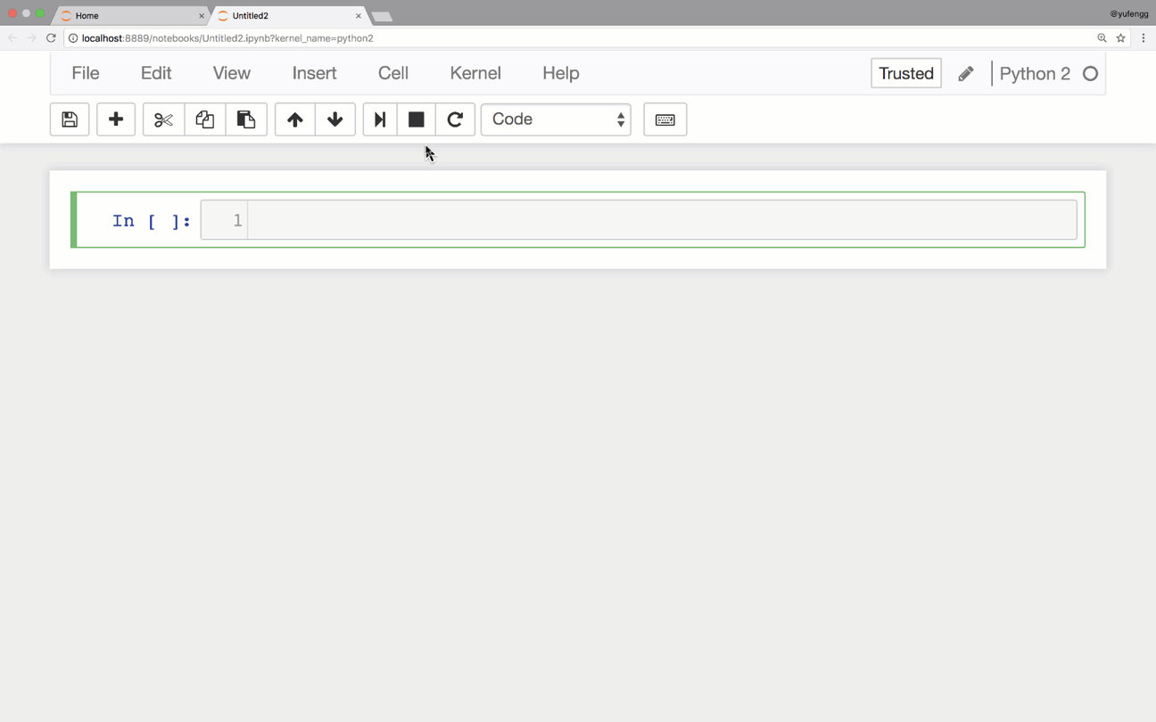Paste a cell with the paste icon
This screenshot has width=1156, height=722.
coord(246,119)
